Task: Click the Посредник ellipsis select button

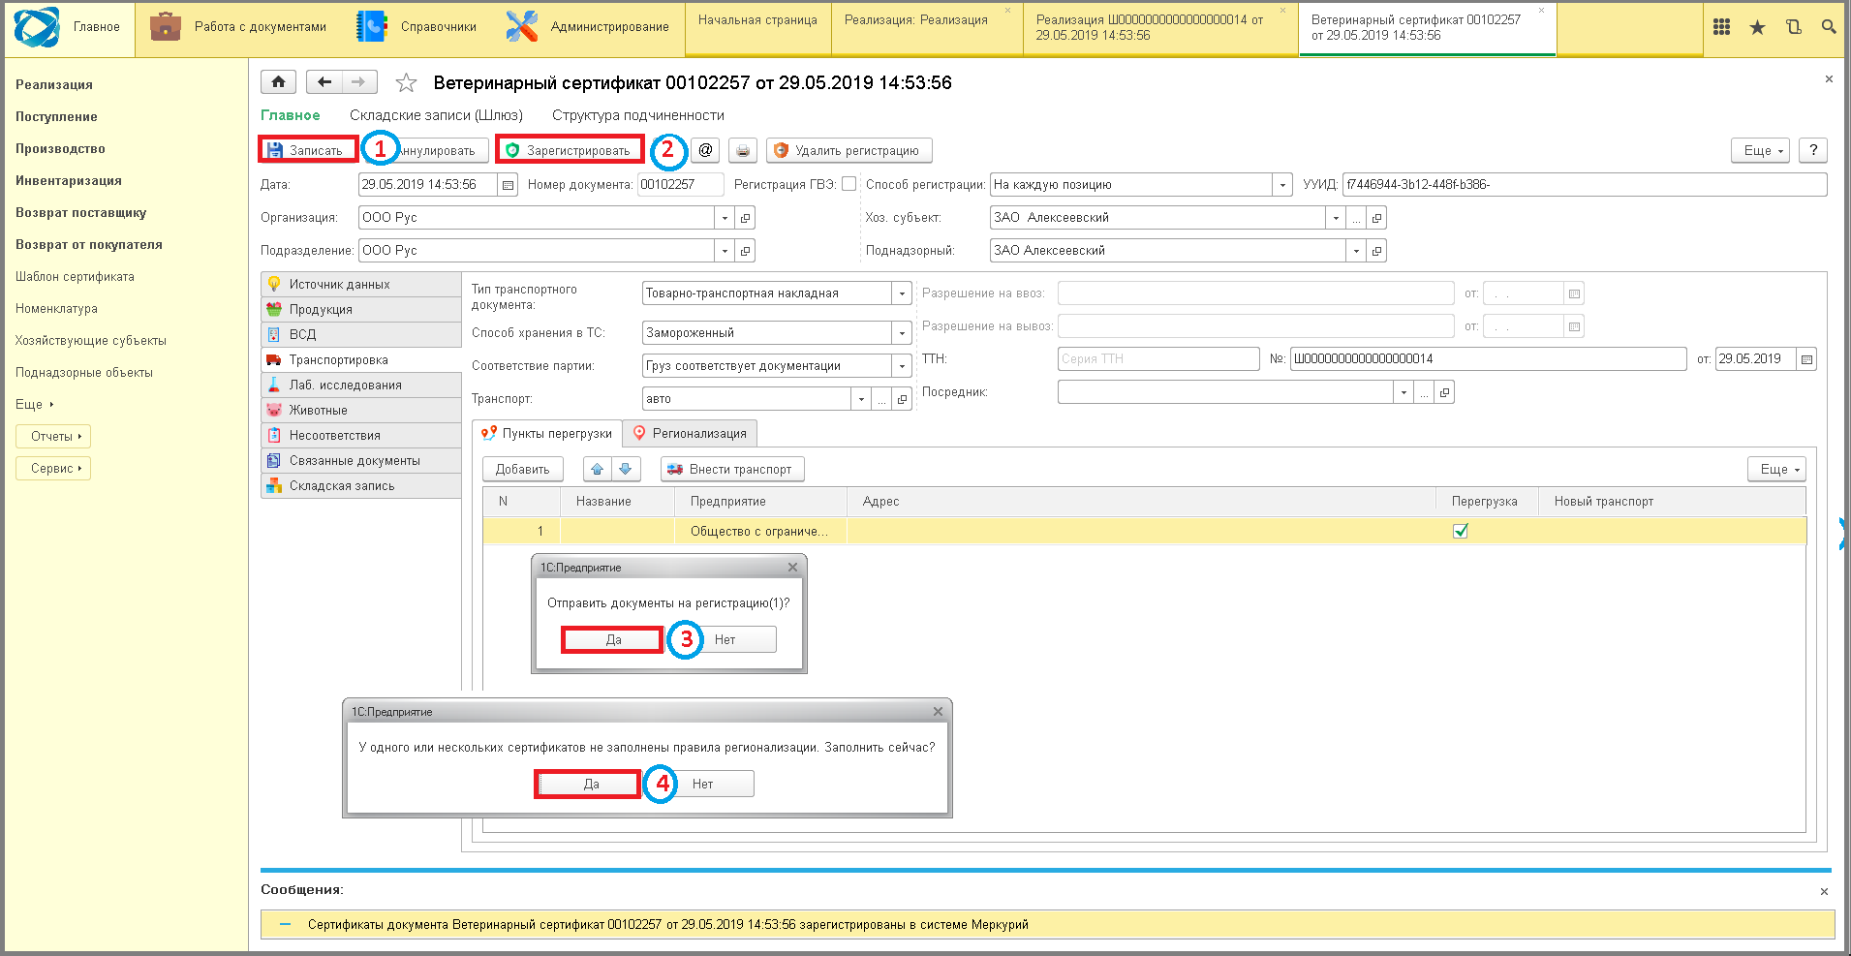Action: (1424, 392)
